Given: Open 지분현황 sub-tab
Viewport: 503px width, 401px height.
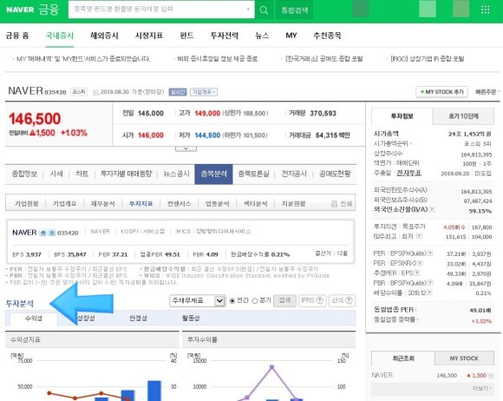Looking at the screenshot, I should coord(293,204).
